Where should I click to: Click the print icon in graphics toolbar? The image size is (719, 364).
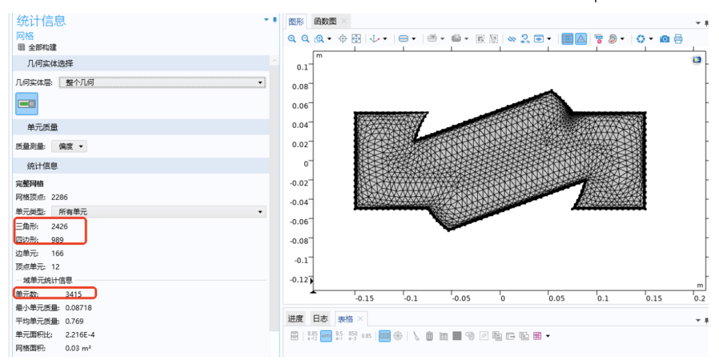[x=678, y=39]
